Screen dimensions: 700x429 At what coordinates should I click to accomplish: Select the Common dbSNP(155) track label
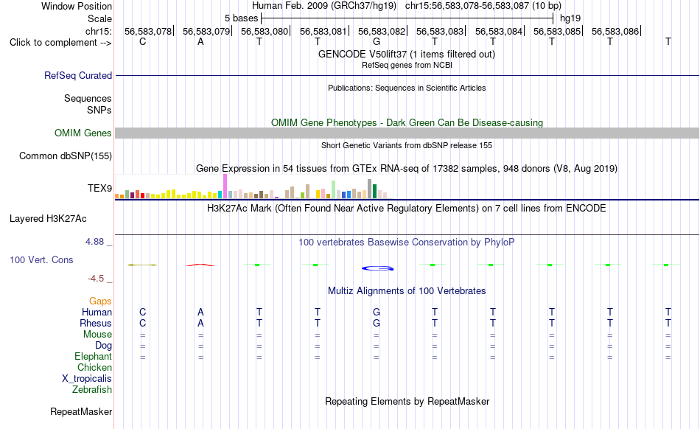pyautogui.click(x=65, y=156)
